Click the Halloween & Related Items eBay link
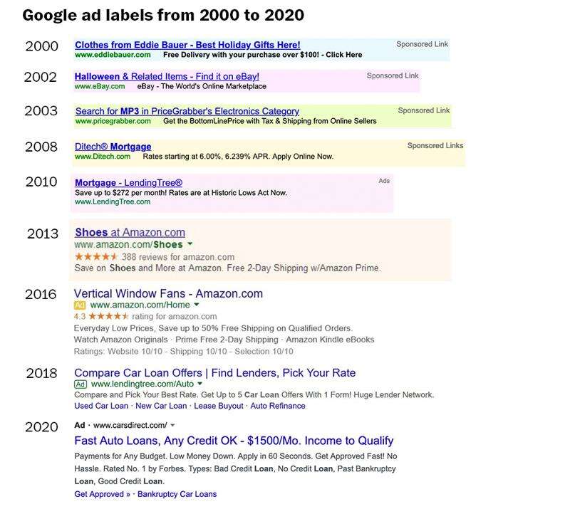The width and height of the screenshot is (570, 514). 167,76
